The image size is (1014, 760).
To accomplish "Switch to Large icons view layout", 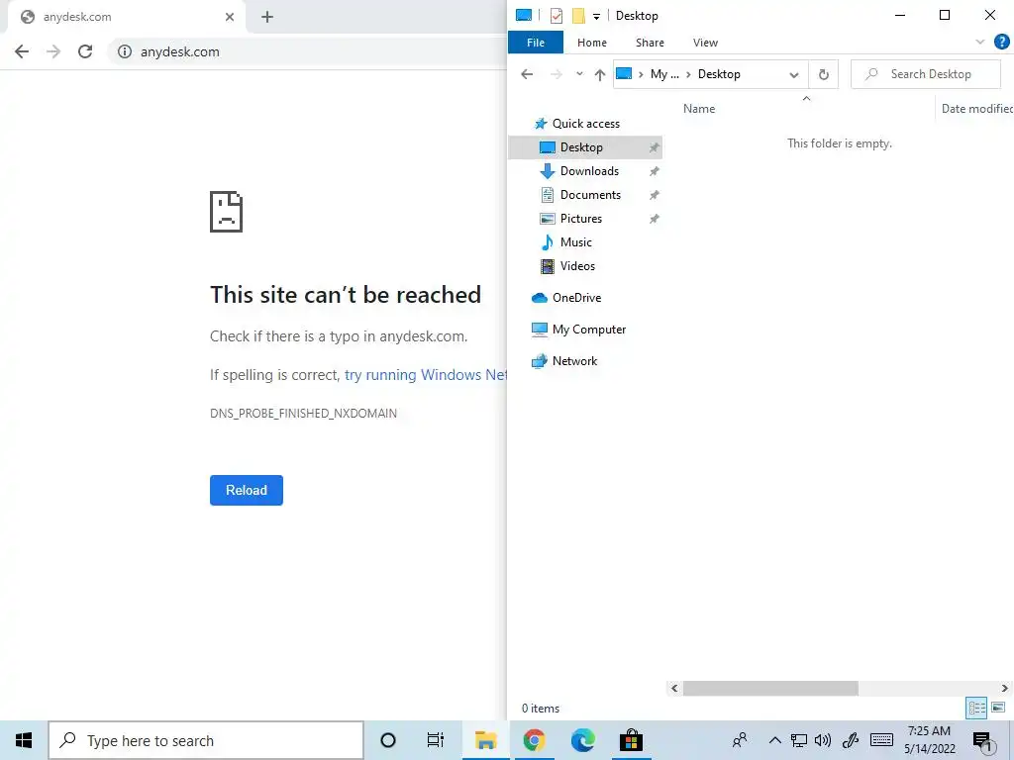I will 998,708.
